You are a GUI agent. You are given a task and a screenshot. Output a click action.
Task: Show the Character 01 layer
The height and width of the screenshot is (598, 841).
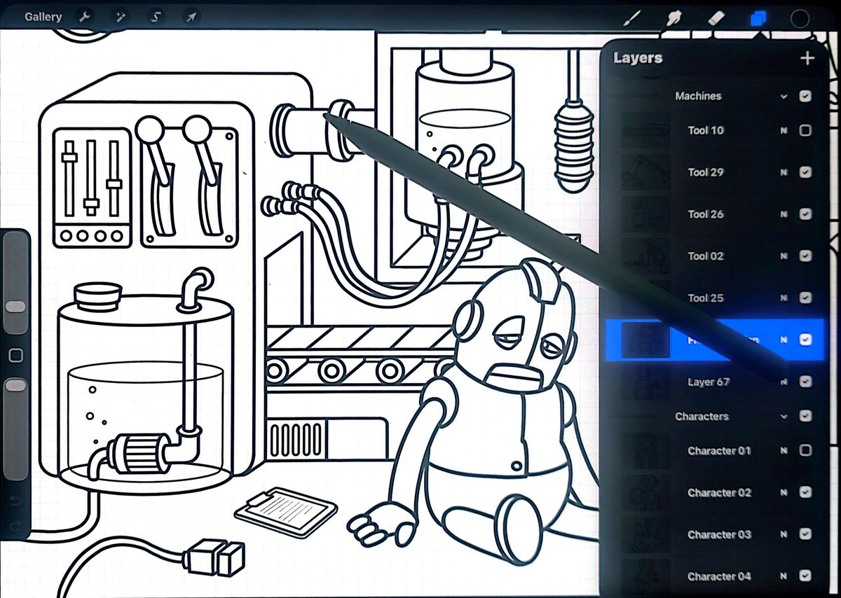pyautogui.click(x=805, y=450)
